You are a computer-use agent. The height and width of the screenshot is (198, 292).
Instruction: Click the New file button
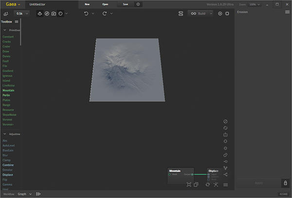(x=87, y=4)
